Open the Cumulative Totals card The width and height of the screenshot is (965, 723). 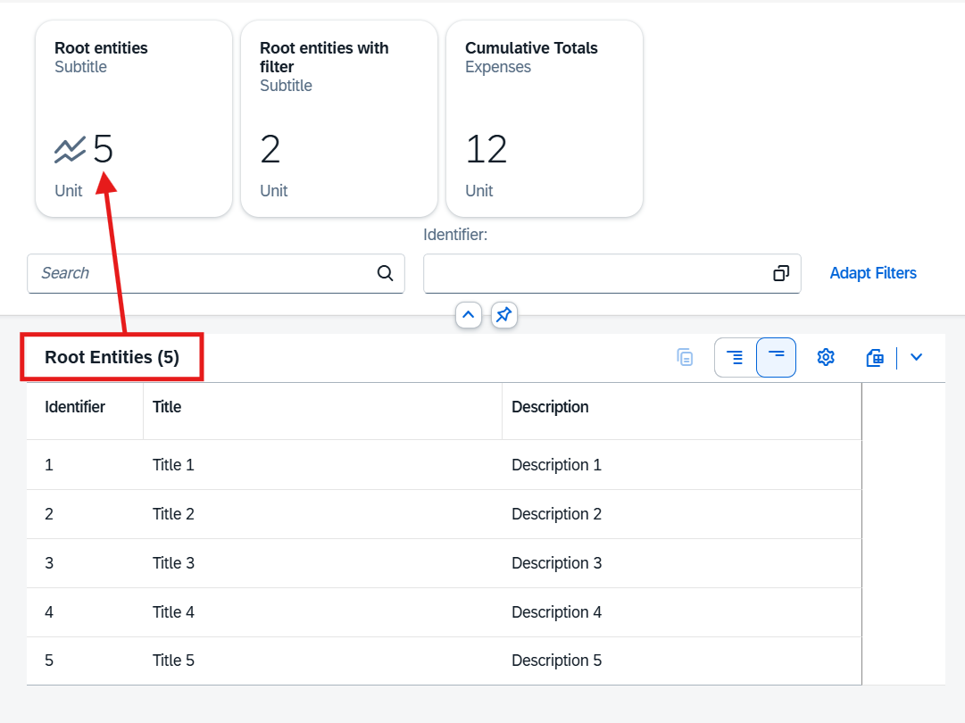(544, 119)
